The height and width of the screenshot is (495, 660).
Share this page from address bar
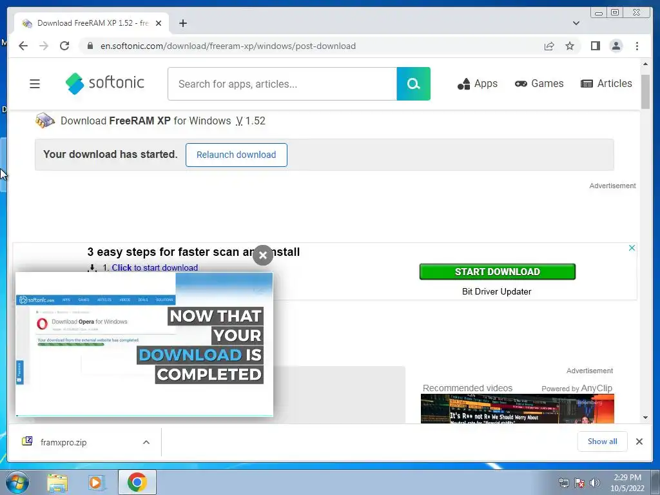click(549, 46)
